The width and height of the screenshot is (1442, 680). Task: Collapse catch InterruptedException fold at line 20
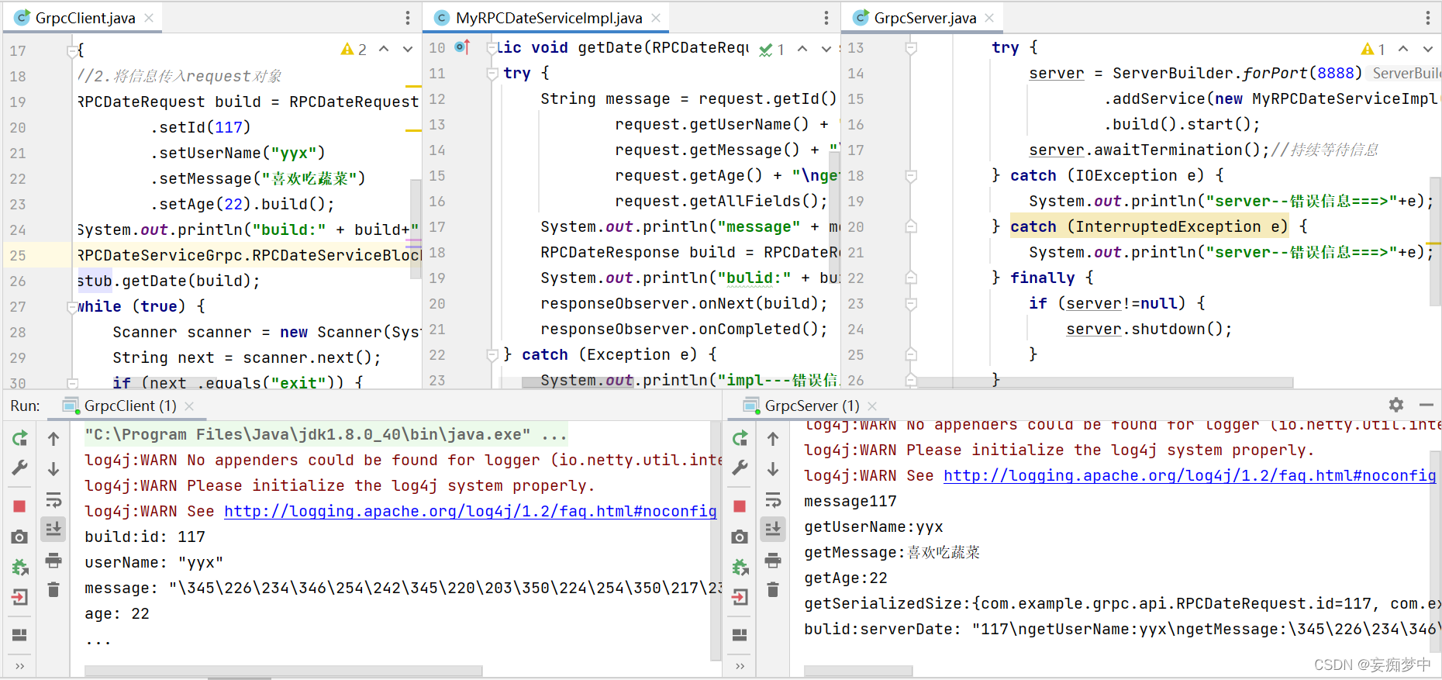912,227
